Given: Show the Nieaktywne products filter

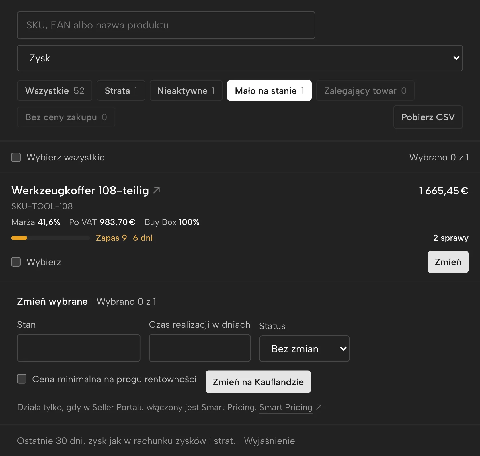Looking at the screenshot, I should coord(186,91).
